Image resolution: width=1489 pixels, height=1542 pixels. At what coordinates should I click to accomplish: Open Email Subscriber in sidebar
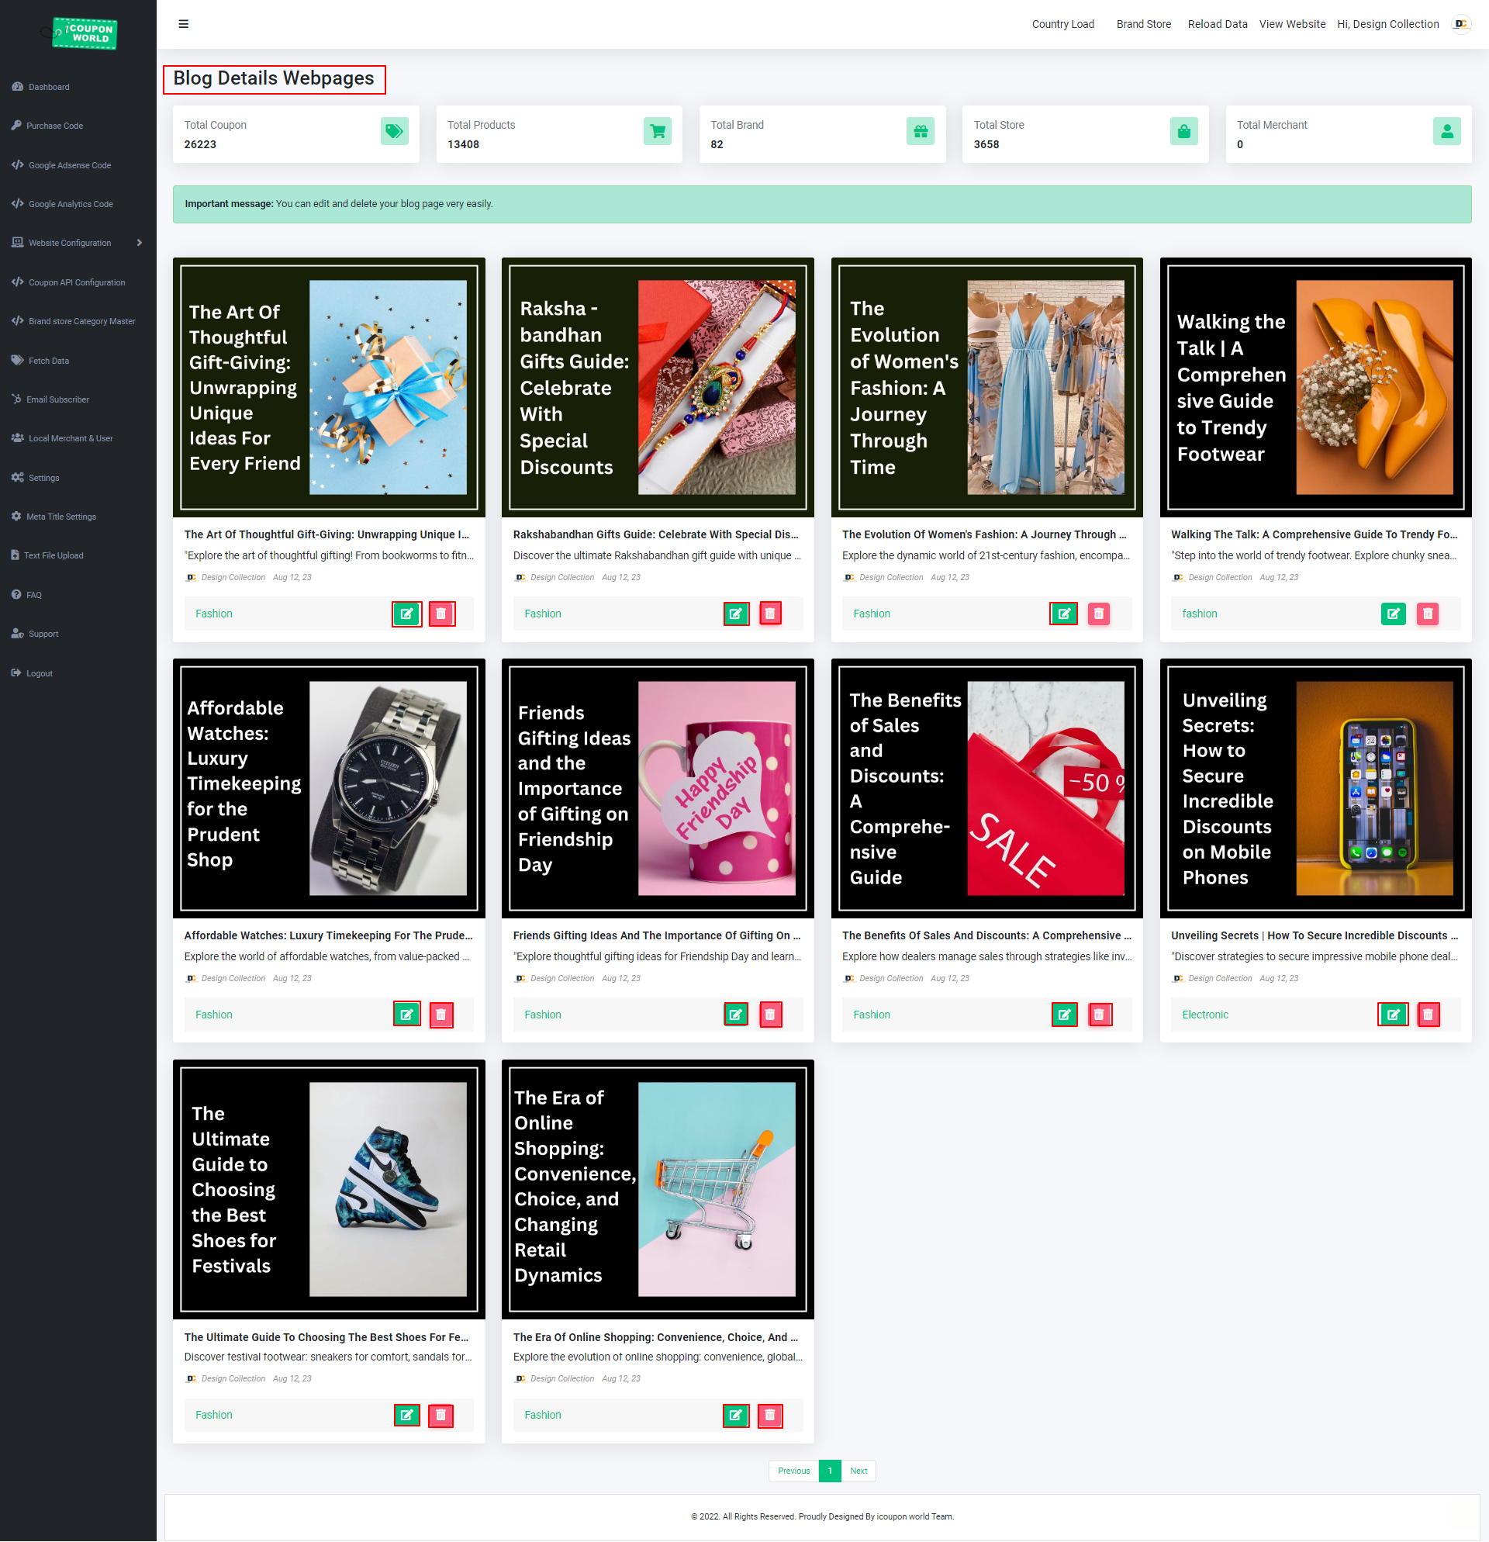pos(57,399)
